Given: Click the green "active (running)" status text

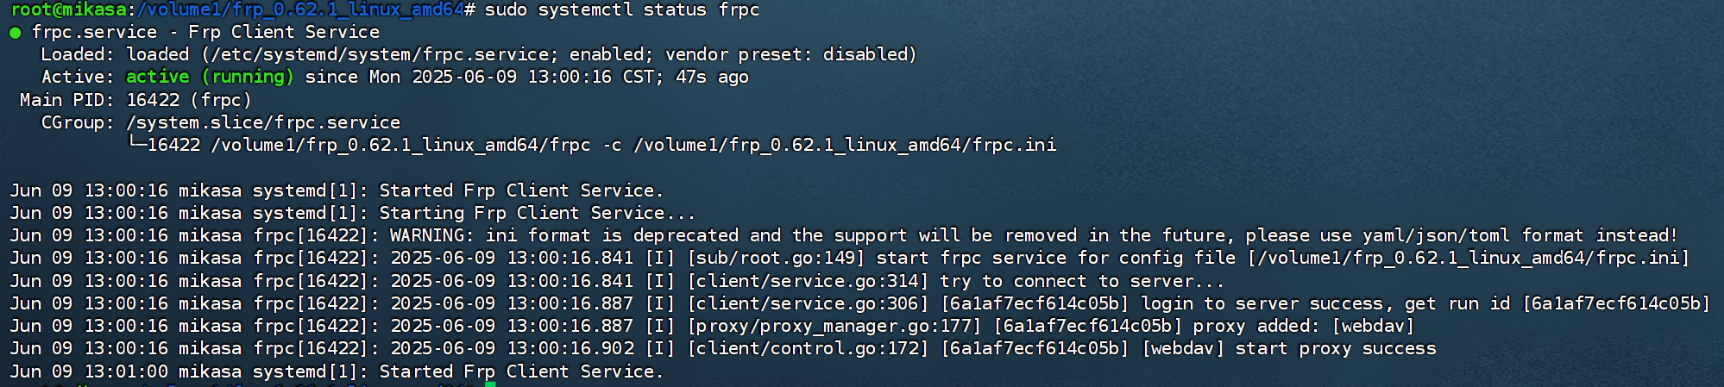Looking at the screenshot, I should click(210, 77).
